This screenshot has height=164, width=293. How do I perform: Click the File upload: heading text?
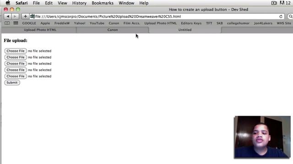pos(16,41)
